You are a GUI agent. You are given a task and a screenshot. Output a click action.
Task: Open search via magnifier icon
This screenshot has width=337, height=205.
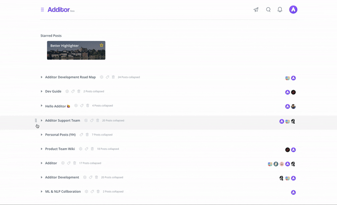point(268,10)
